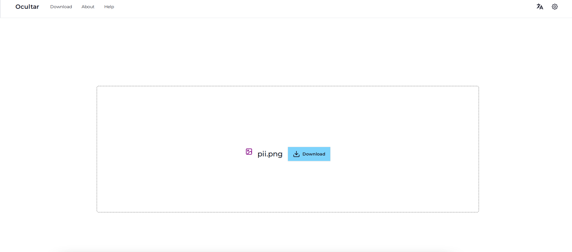Click the picture icon beside pii.png

click(x=249, y=152)
